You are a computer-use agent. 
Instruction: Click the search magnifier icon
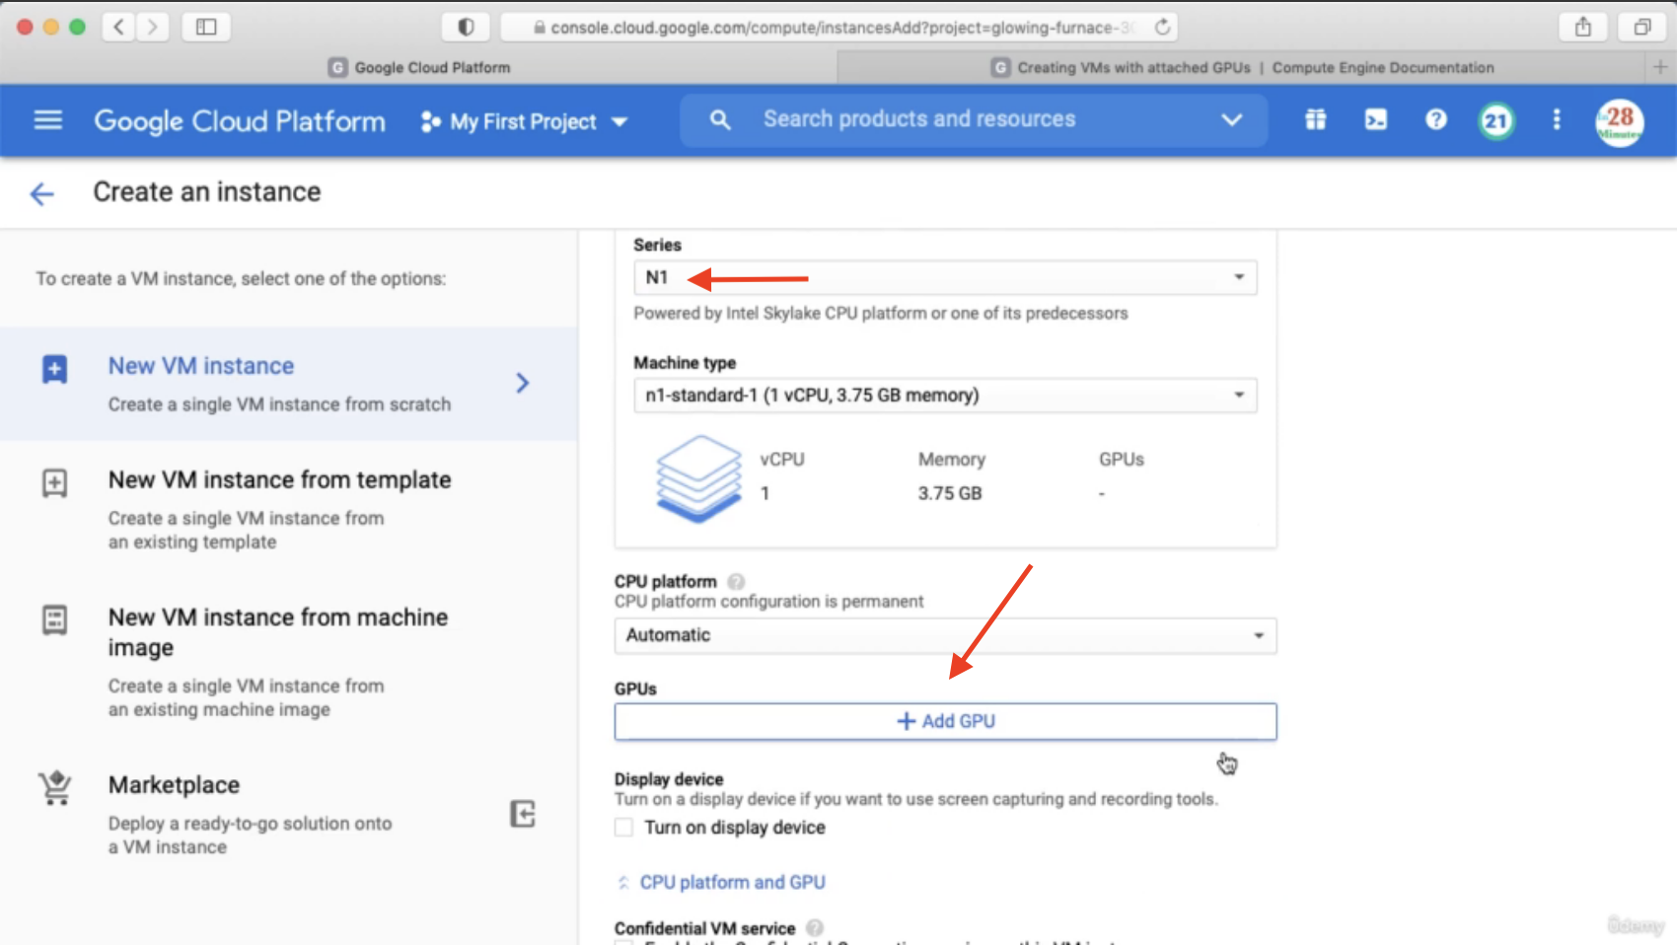pos(720,120)
